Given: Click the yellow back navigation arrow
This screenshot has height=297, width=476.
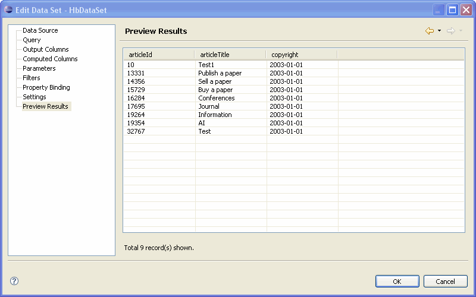Looking at the screenshot, I should [x=429, y=31].
